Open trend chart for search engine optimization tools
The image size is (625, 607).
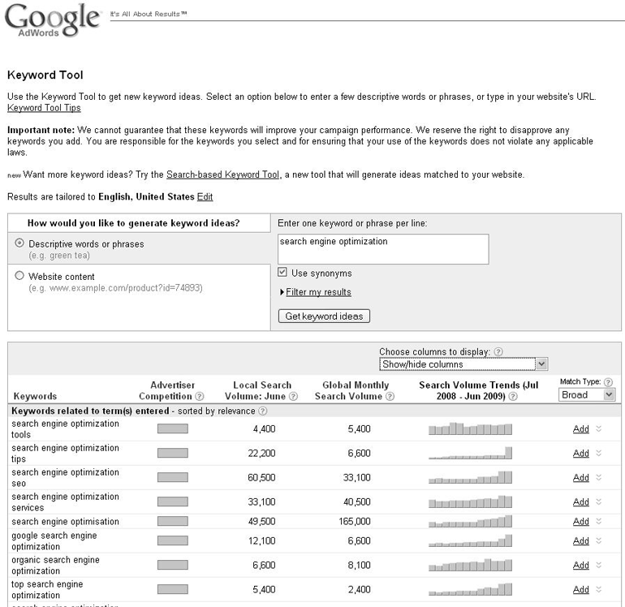[x=470, y=428]
